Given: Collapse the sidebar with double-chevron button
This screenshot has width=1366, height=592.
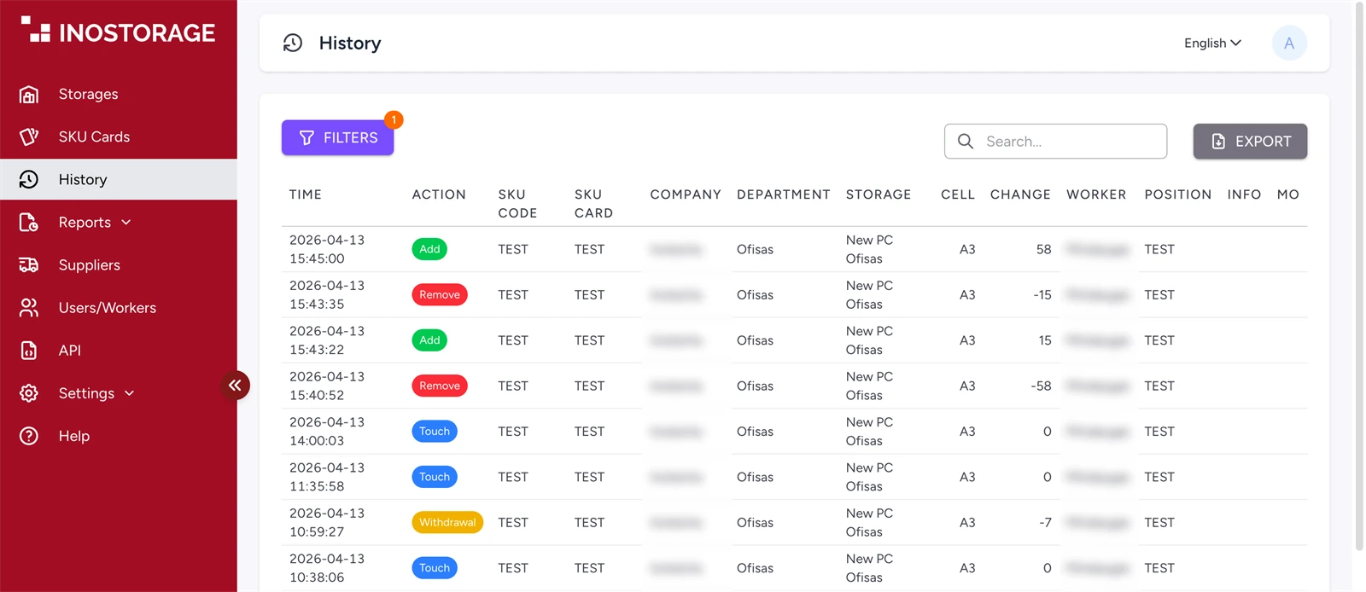Looking at the screenshot, I should click(x=235, y=386).
